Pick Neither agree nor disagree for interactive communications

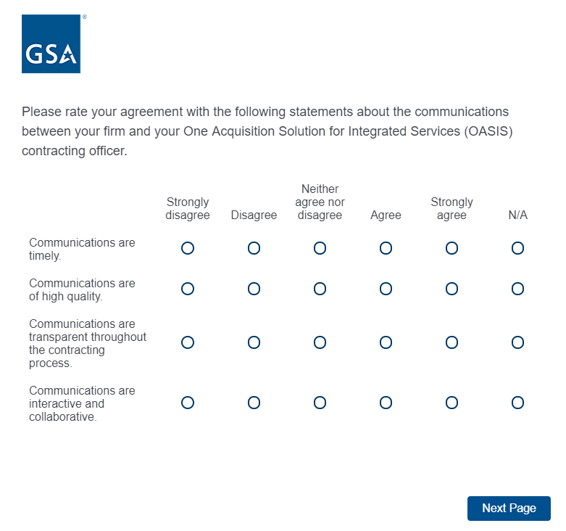pyautogui.click(x=320, y=403)
